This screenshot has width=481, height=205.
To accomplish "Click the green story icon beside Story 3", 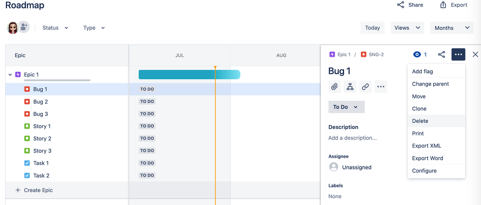I will pyautogui.click(x=27, y=151).
